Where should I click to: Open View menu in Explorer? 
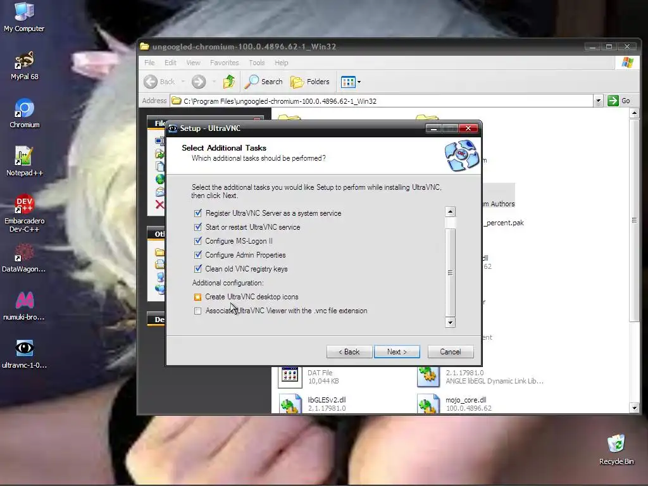click(193, 63)
